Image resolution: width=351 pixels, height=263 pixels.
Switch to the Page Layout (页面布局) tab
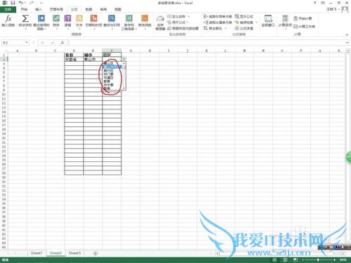[x=56, y=9]
